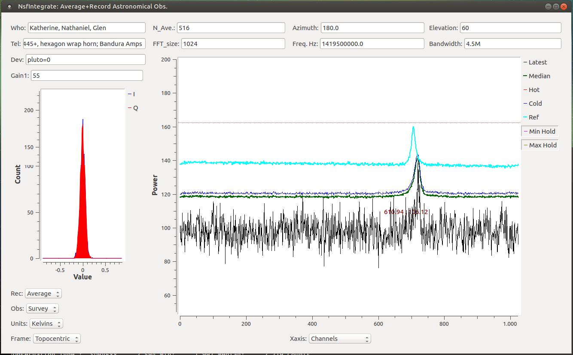Click the Who: label
The height and width of the screenshot is (355, 573).
tap(18, 28)
